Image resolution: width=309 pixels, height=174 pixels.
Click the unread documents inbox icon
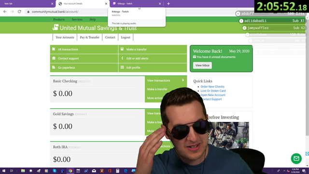point(195,57)
